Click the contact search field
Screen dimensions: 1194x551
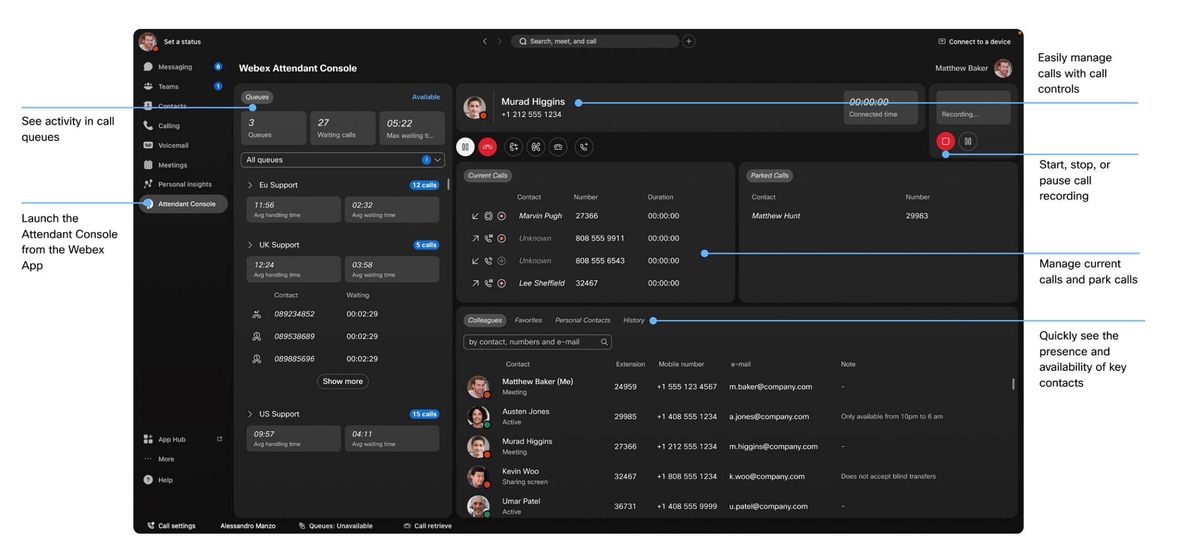532,342
